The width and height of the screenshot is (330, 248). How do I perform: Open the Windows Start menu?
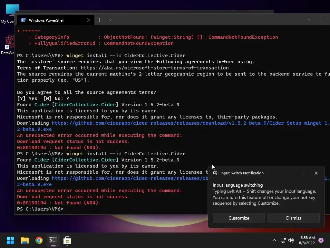coord(10,240)
